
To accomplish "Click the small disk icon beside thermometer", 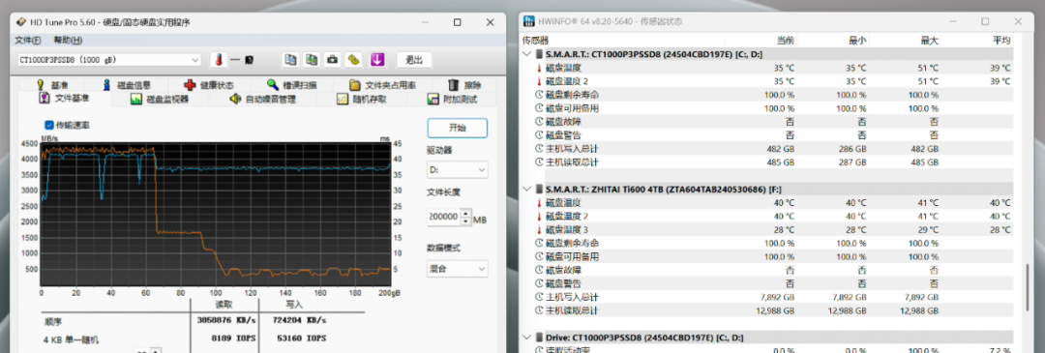I will [x=249, y=60].
